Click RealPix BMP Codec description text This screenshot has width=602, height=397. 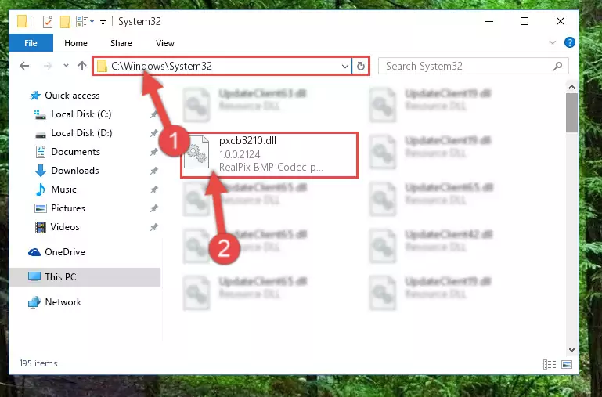tap(271, 167)
